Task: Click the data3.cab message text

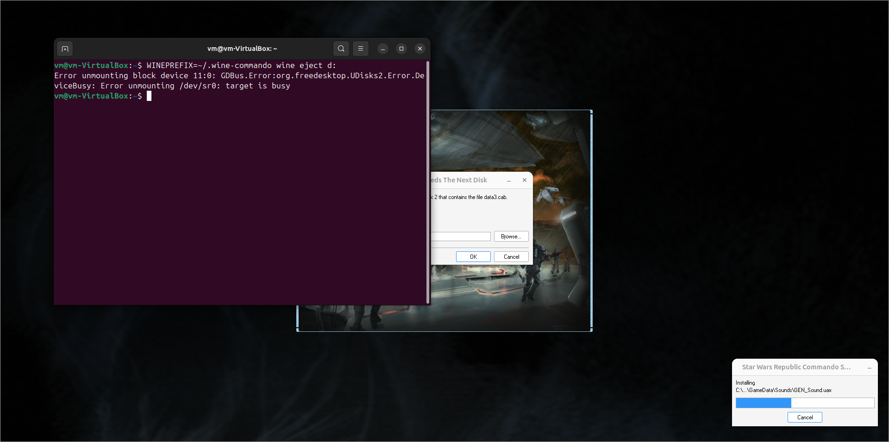Action: (469, 197)
